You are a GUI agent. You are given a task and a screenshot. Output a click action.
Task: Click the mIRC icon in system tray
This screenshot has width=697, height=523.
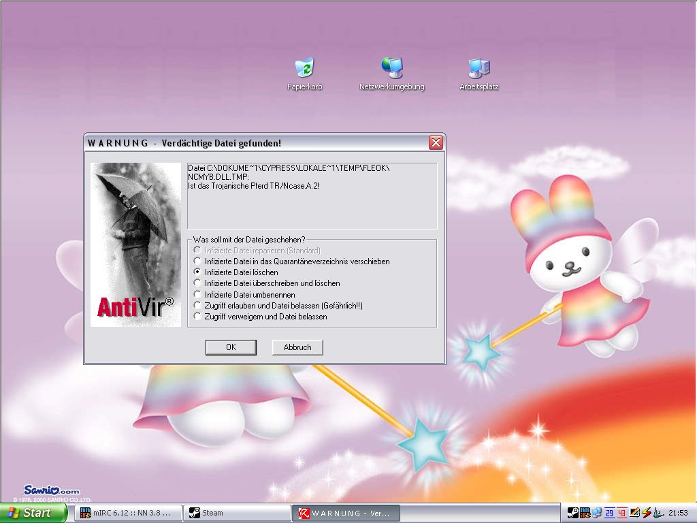tap(585, 513)
